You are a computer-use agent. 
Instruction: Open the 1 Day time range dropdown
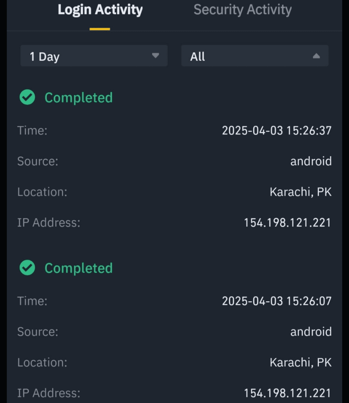(94, 56)
